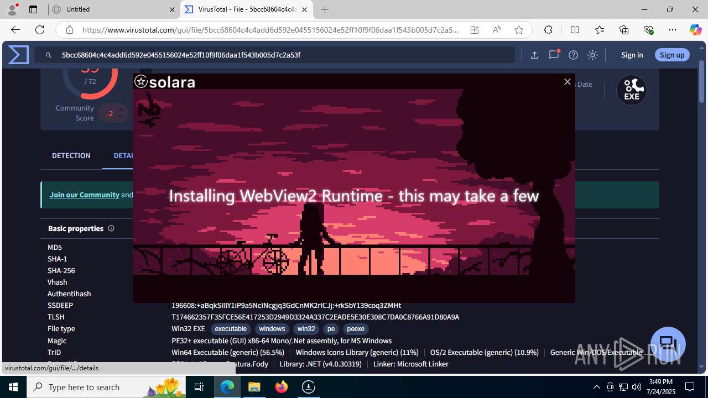Open Task View on the taskbar

199,387
